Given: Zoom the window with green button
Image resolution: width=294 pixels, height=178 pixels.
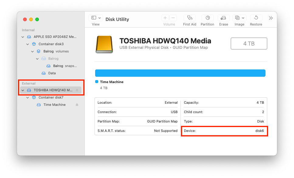Looking at the screenshot, I should coord(37,19).
